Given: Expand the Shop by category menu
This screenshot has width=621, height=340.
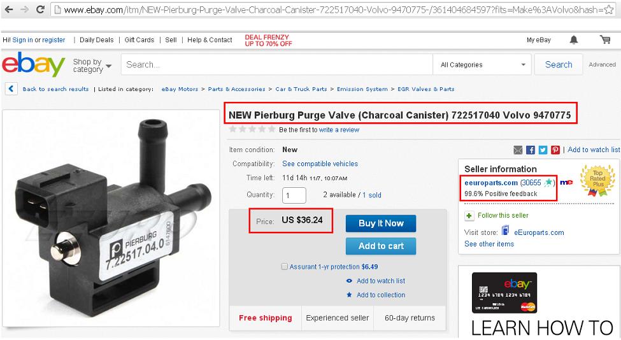Looking at the screenshot, I should (x=92, y=66).
